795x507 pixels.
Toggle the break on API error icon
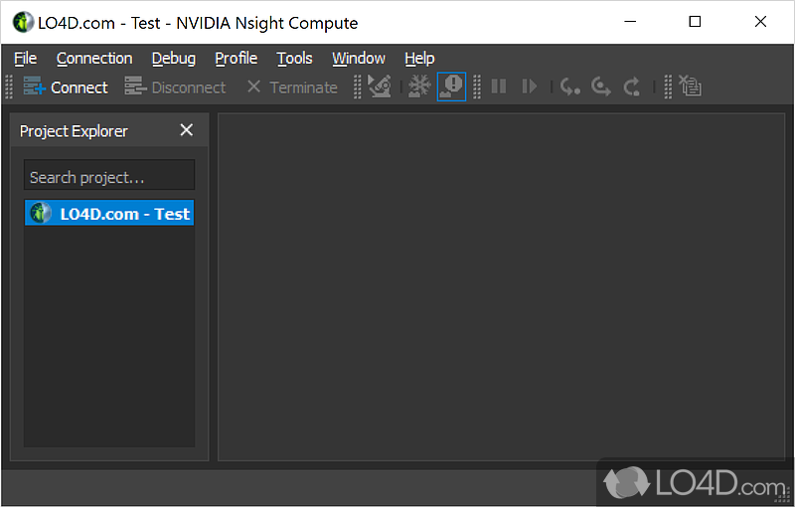451,86
